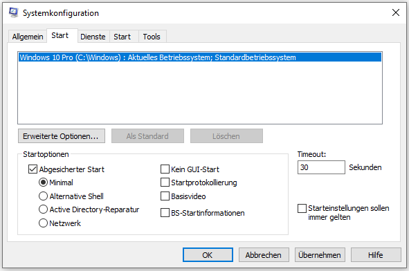The height and width of the screenshot is (271, 409).
Task: Click the Systemkonfiguration title bar icon
Action: pos(13,12)
